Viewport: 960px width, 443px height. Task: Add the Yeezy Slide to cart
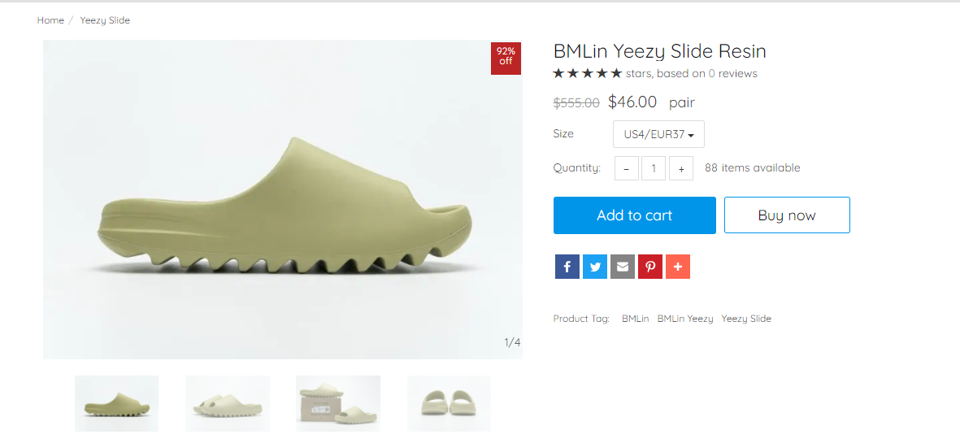634,215
